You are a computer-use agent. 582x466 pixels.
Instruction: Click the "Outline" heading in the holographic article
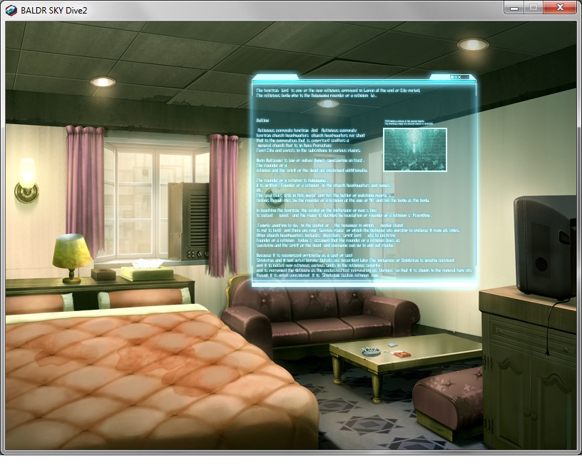(x=262, y=121)
